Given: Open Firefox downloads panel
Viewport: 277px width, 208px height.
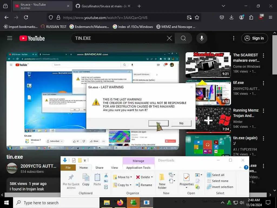Looking at the screenshot, I should (x=232, y=17).
